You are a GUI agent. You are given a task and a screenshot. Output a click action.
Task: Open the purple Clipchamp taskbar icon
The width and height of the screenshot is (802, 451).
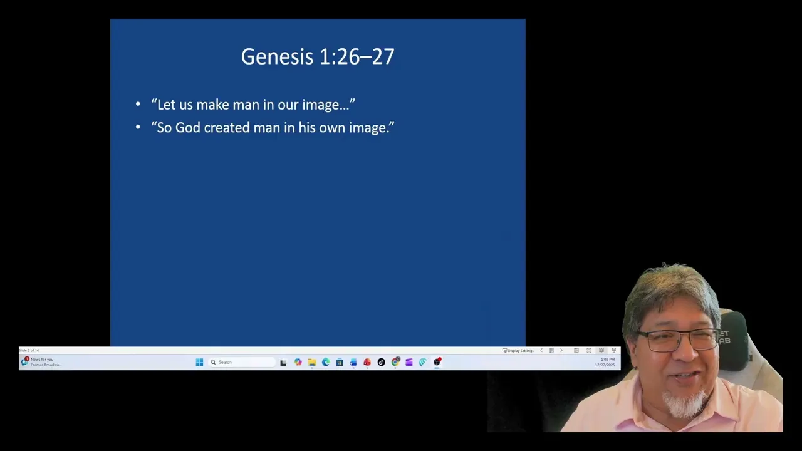[x=409, y=362]
